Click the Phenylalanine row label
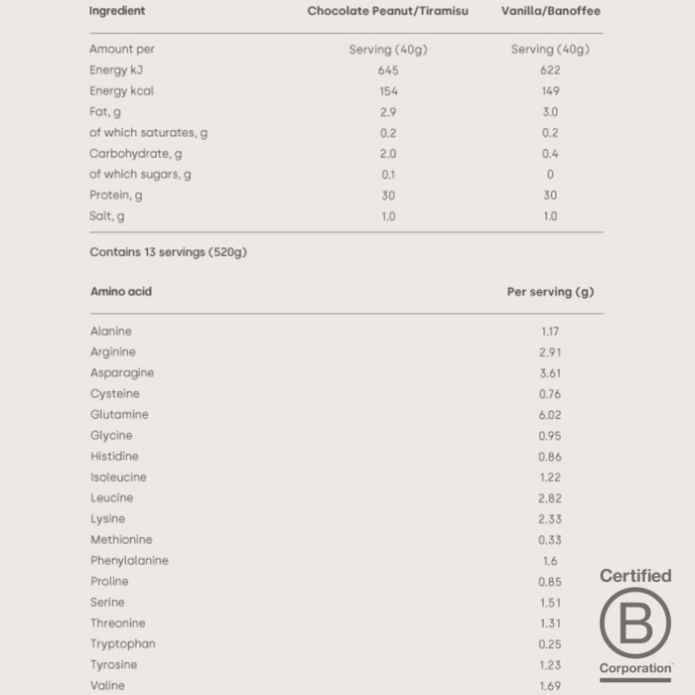The width and height of the screenshot is (695, 695). 129,561
